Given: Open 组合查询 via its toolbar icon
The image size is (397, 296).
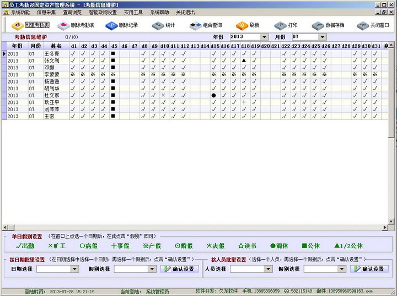Looking at the screenshot, I should click(195, 25).
